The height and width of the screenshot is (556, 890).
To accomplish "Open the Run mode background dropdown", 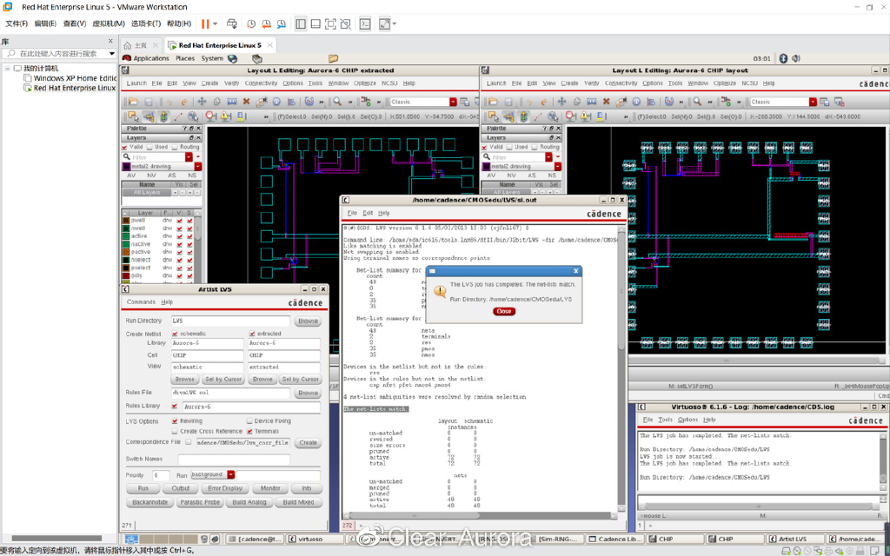I will click(x=231, y=475).
